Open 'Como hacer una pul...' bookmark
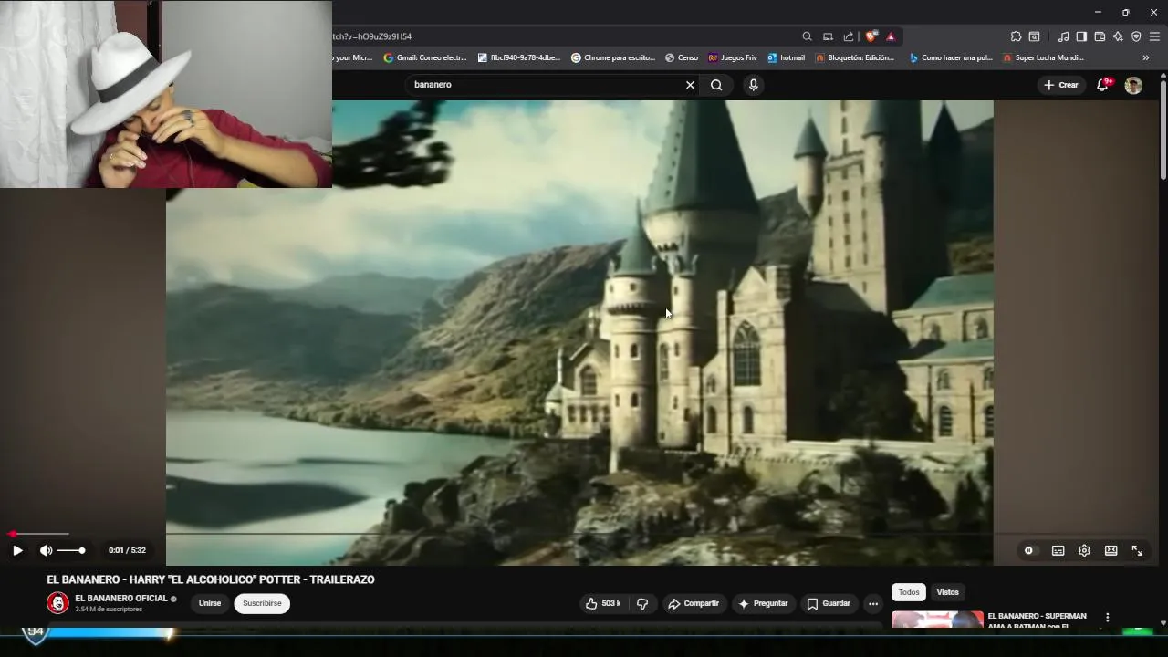Screen dimensions: 1168x657 click(951, 57)
